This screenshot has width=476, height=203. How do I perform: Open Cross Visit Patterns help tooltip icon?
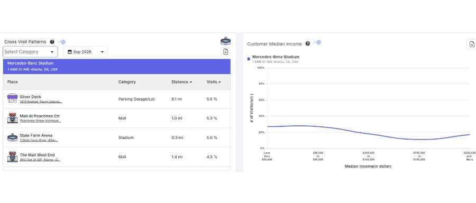point(52,42)
